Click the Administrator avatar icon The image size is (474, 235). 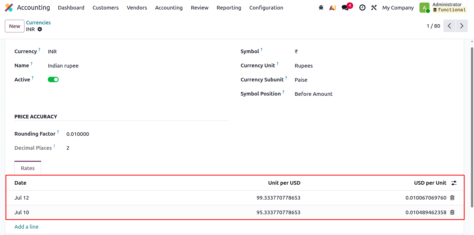point(424,8)
